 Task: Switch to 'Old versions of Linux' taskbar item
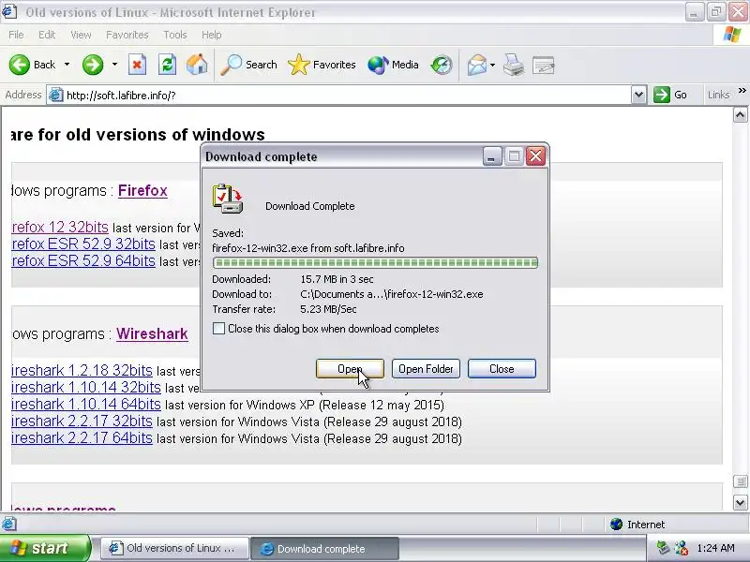click(174, 548)
